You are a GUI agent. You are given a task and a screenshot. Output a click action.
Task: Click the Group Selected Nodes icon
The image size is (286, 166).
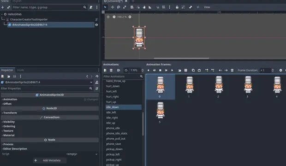pos(183,7)
